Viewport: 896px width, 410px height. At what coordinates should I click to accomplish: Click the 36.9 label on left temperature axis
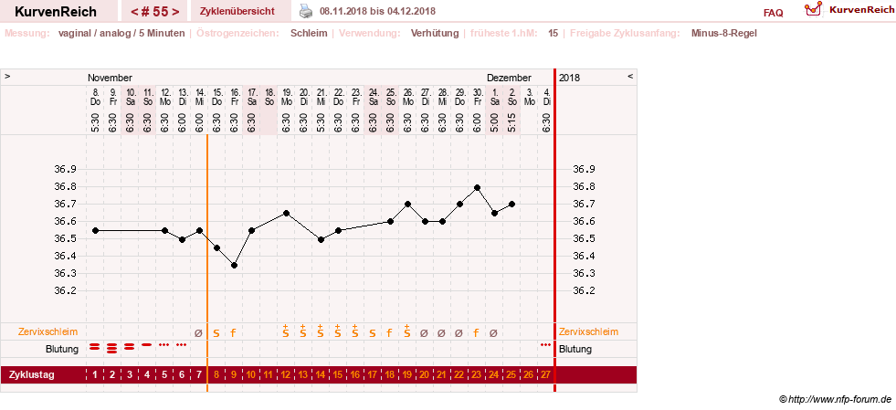[65, 170]
